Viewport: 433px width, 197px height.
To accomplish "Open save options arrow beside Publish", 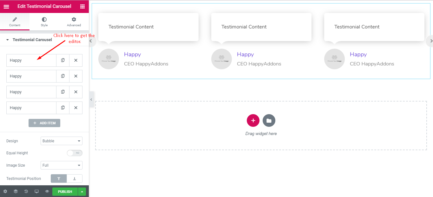I will [82, 192].
